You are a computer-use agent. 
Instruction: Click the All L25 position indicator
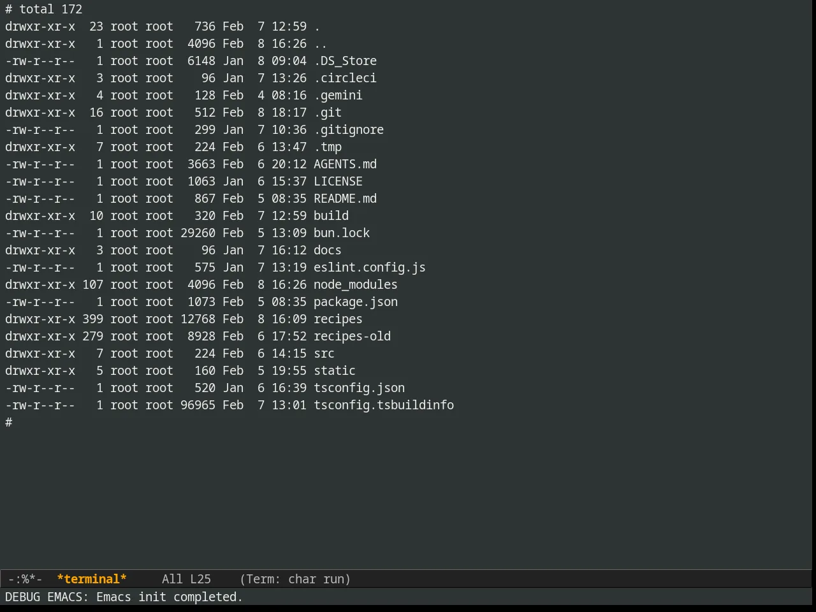pyautogui.click(x=186, y=579)
